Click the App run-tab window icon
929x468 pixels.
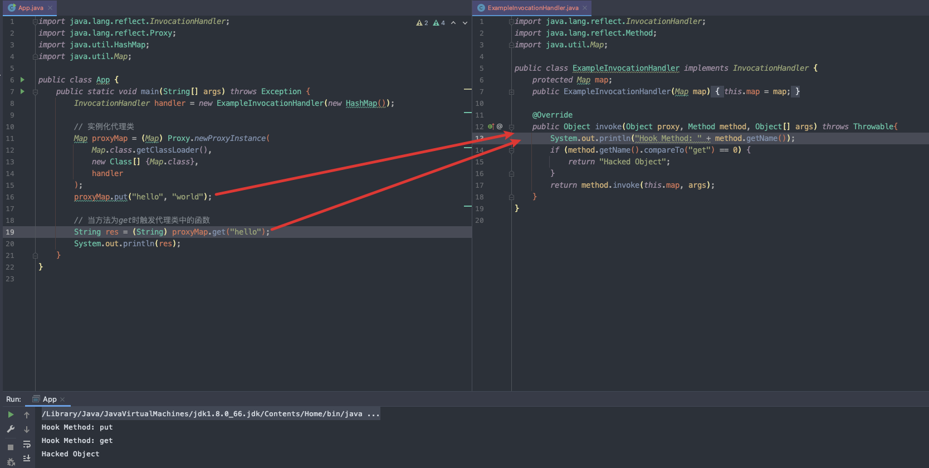[x=36, y=399]
